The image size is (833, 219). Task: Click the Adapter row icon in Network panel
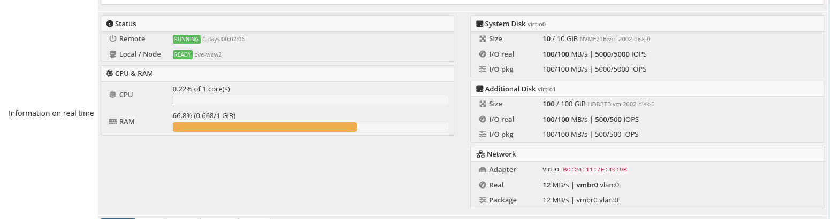coord(483,170)
